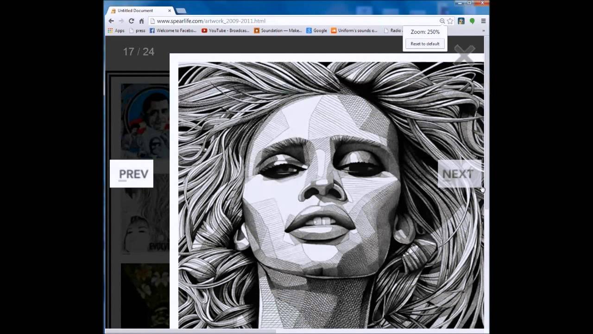Open the Welcome to Facebook bookmark
Viewport: 593px width, 334px height.
pos(173,31)
